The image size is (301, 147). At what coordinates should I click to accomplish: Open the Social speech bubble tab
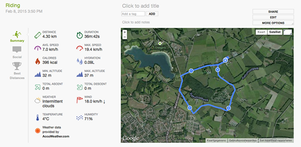tap(17, 52)
